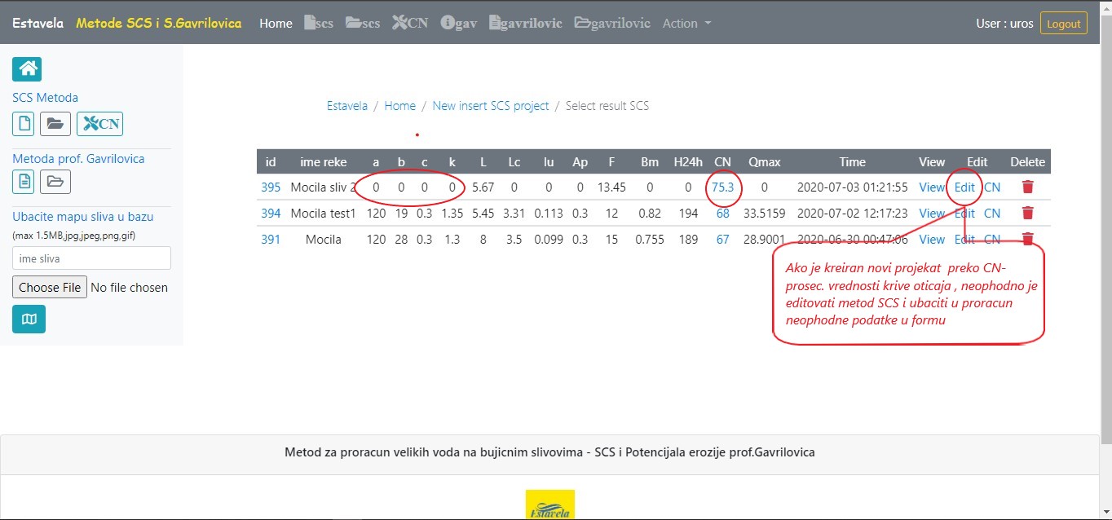Edit the Mocila sliv 2 project
The image size is (1112, 520).
tap(964, 187)
